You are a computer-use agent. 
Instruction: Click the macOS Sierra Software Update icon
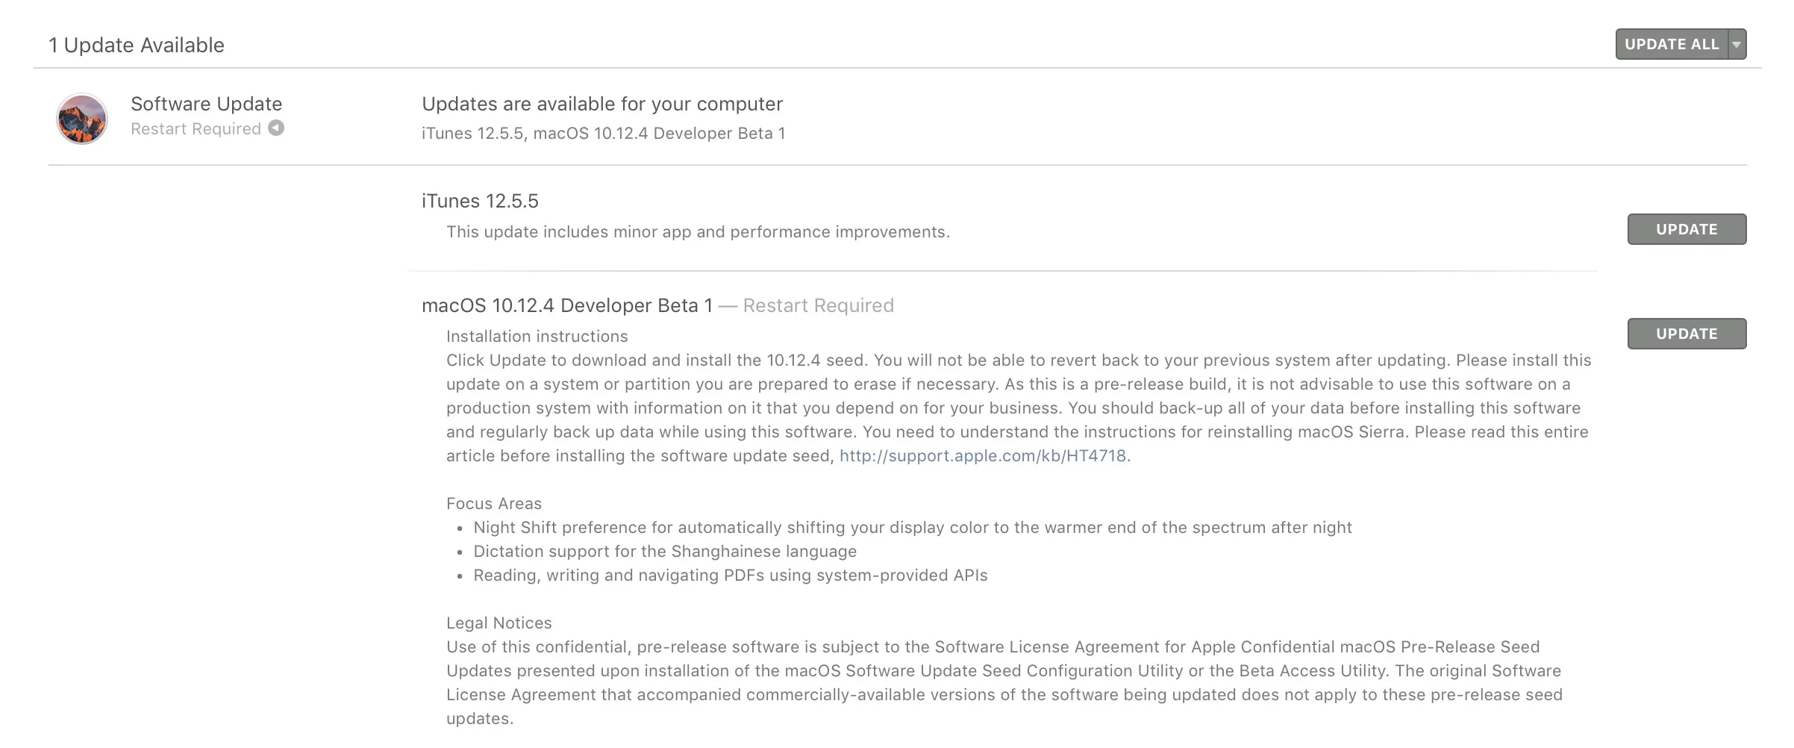tap(82, 119)
